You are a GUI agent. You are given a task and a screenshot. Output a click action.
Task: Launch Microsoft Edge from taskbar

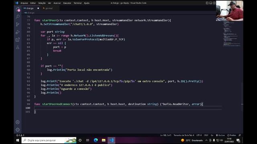[x=96, y=140]
